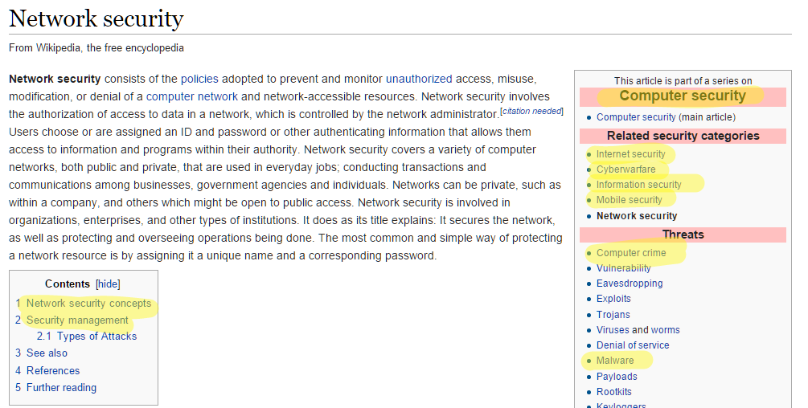
Task: Open the Vulnerability threat link
Action: coord(623,268)
